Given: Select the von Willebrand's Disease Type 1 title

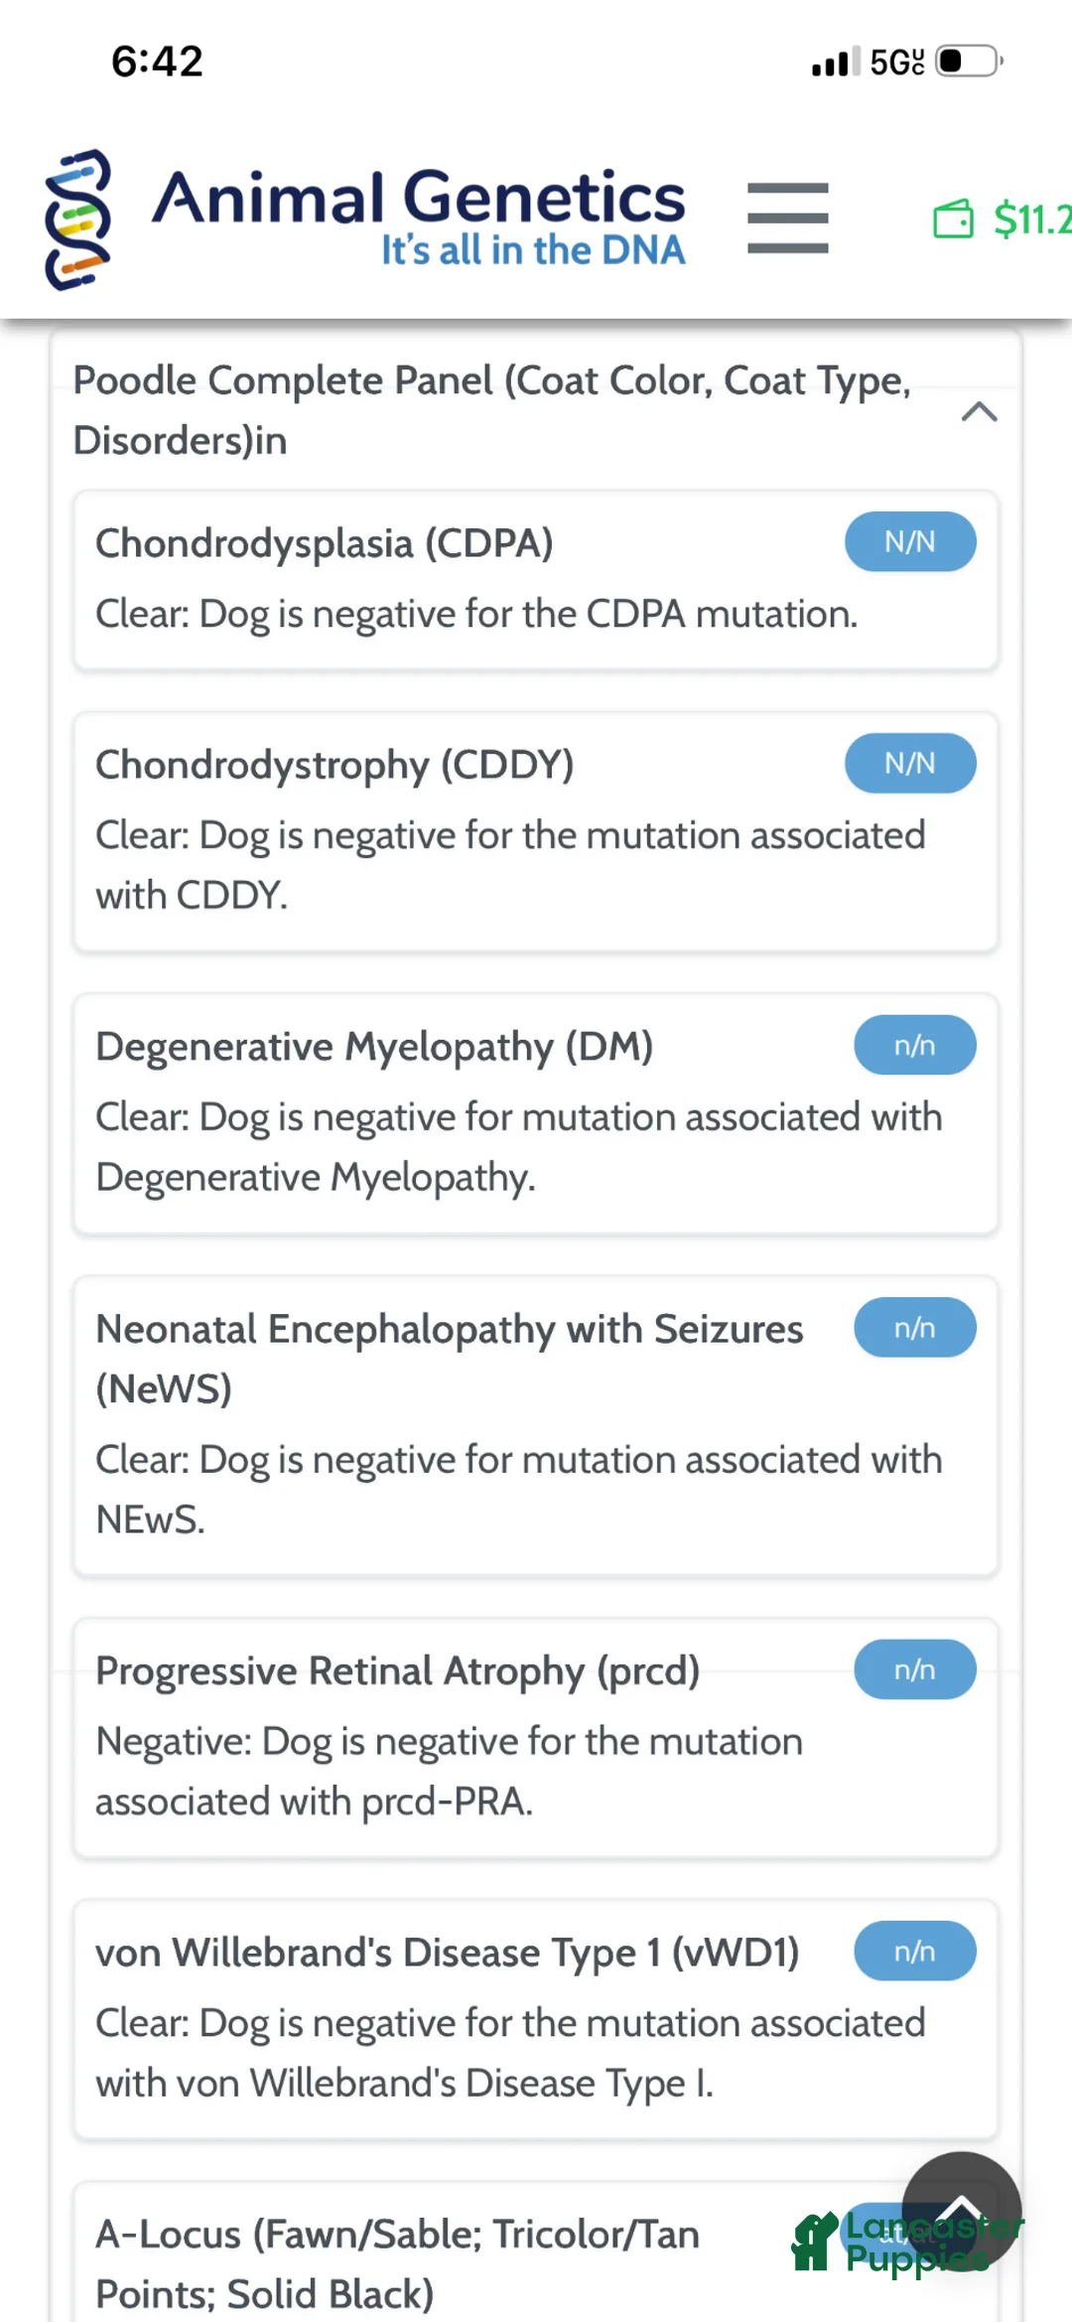Looking at the screenshot, I should [x=447, y=1953].
